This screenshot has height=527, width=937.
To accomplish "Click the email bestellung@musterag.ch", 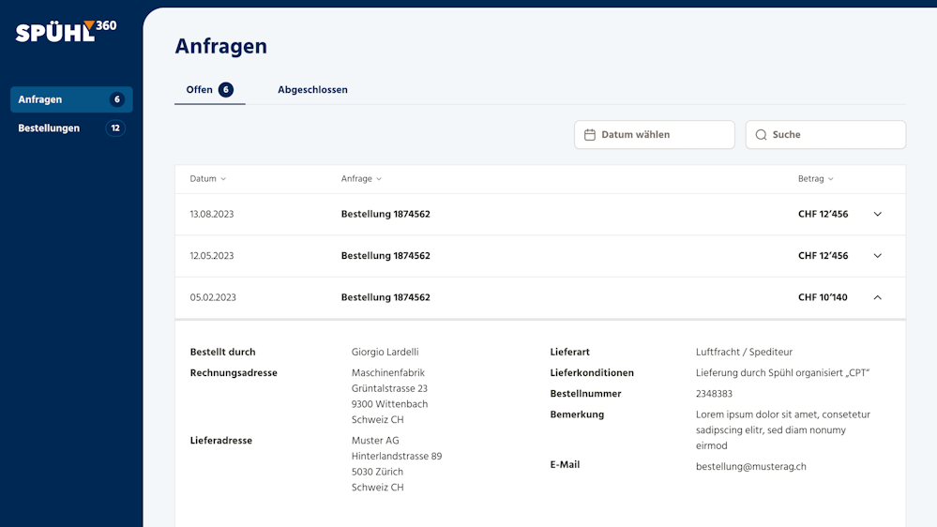I will click(750, 467).
